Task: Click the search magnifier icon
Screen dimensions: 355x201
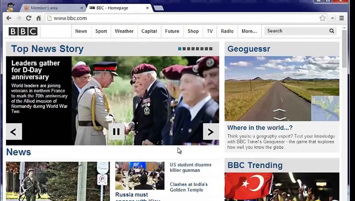Action: click(x=332, y=31)
